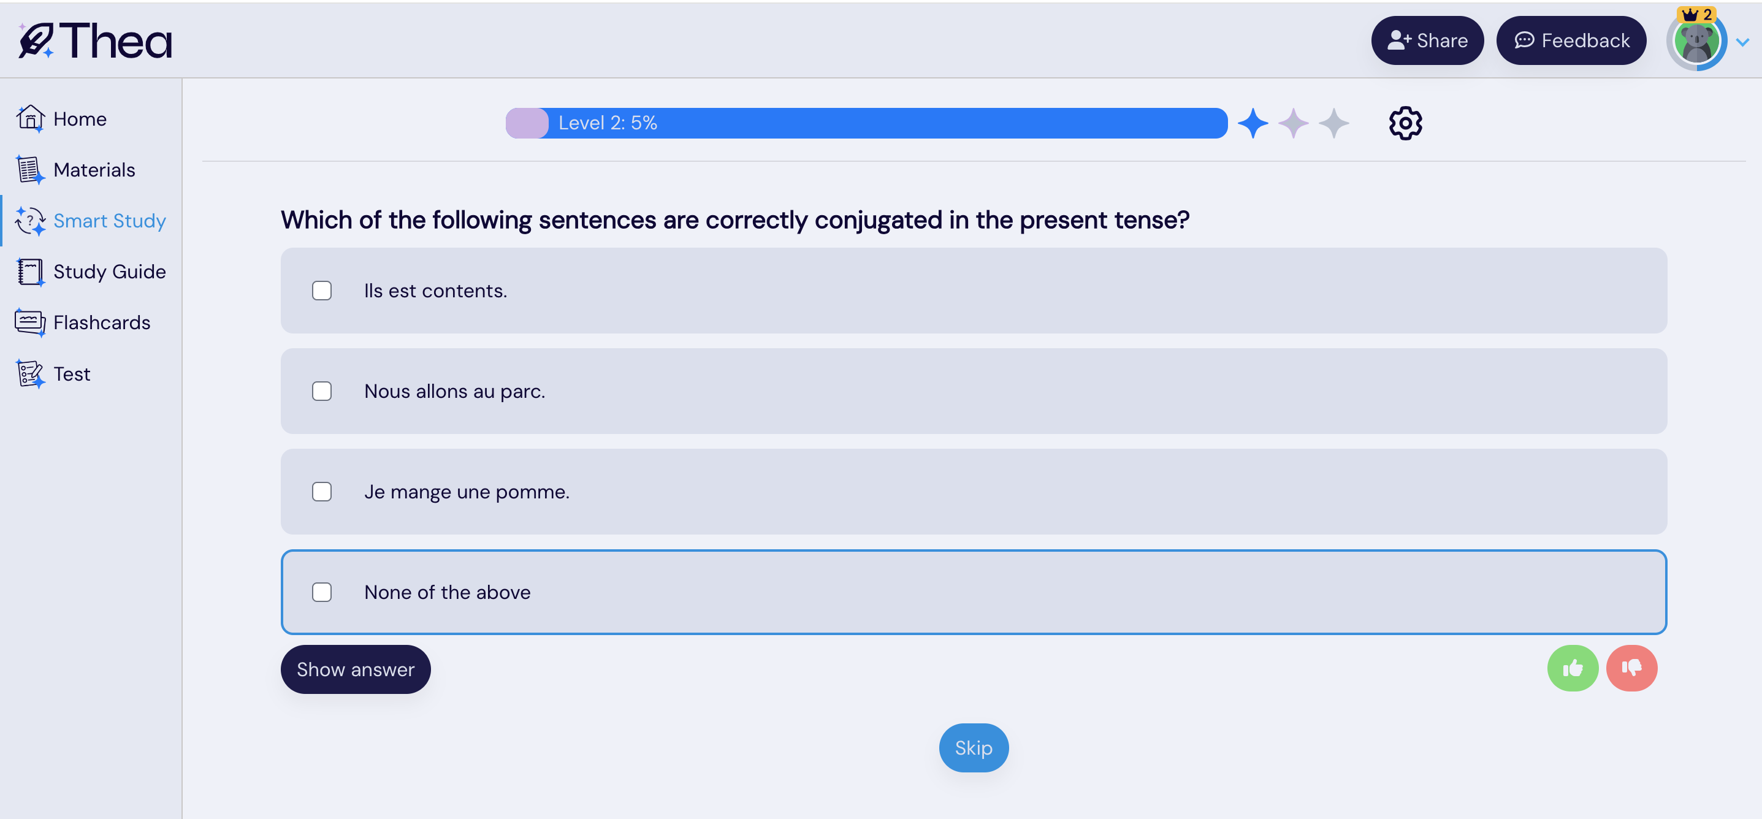This screenshot has width=1762, height=819.
Task: Click the koala profile avatar
Action: pyautogui.click(x=1696, y=42)
